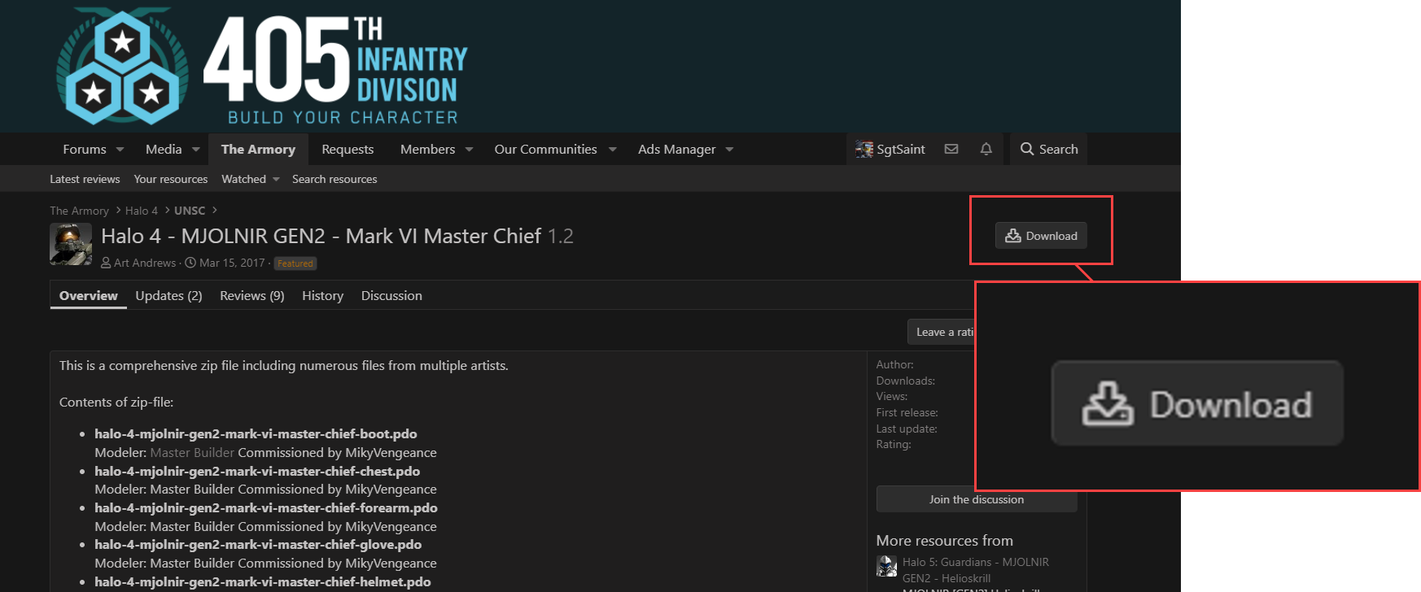
Task: Expand the Our Communities dropdown arrow
Action: pyautogui.click(x=613, y=150)
